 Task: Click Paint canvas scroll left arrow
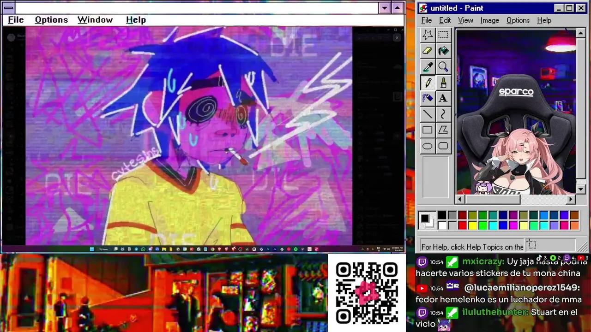pyautogui.click(x=460, y=199)
